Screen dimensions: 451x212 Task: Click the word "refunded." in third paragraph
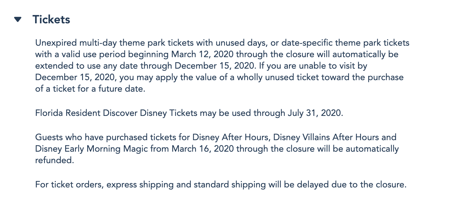[54, 160]
